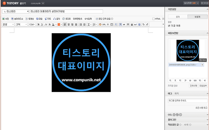Uncheck the 댓글 허용 checkbox
This screenshot has width=209, height=130.
pos(169,26)
